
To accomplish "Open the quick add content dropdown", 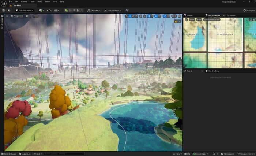I will tap(42, 10).
